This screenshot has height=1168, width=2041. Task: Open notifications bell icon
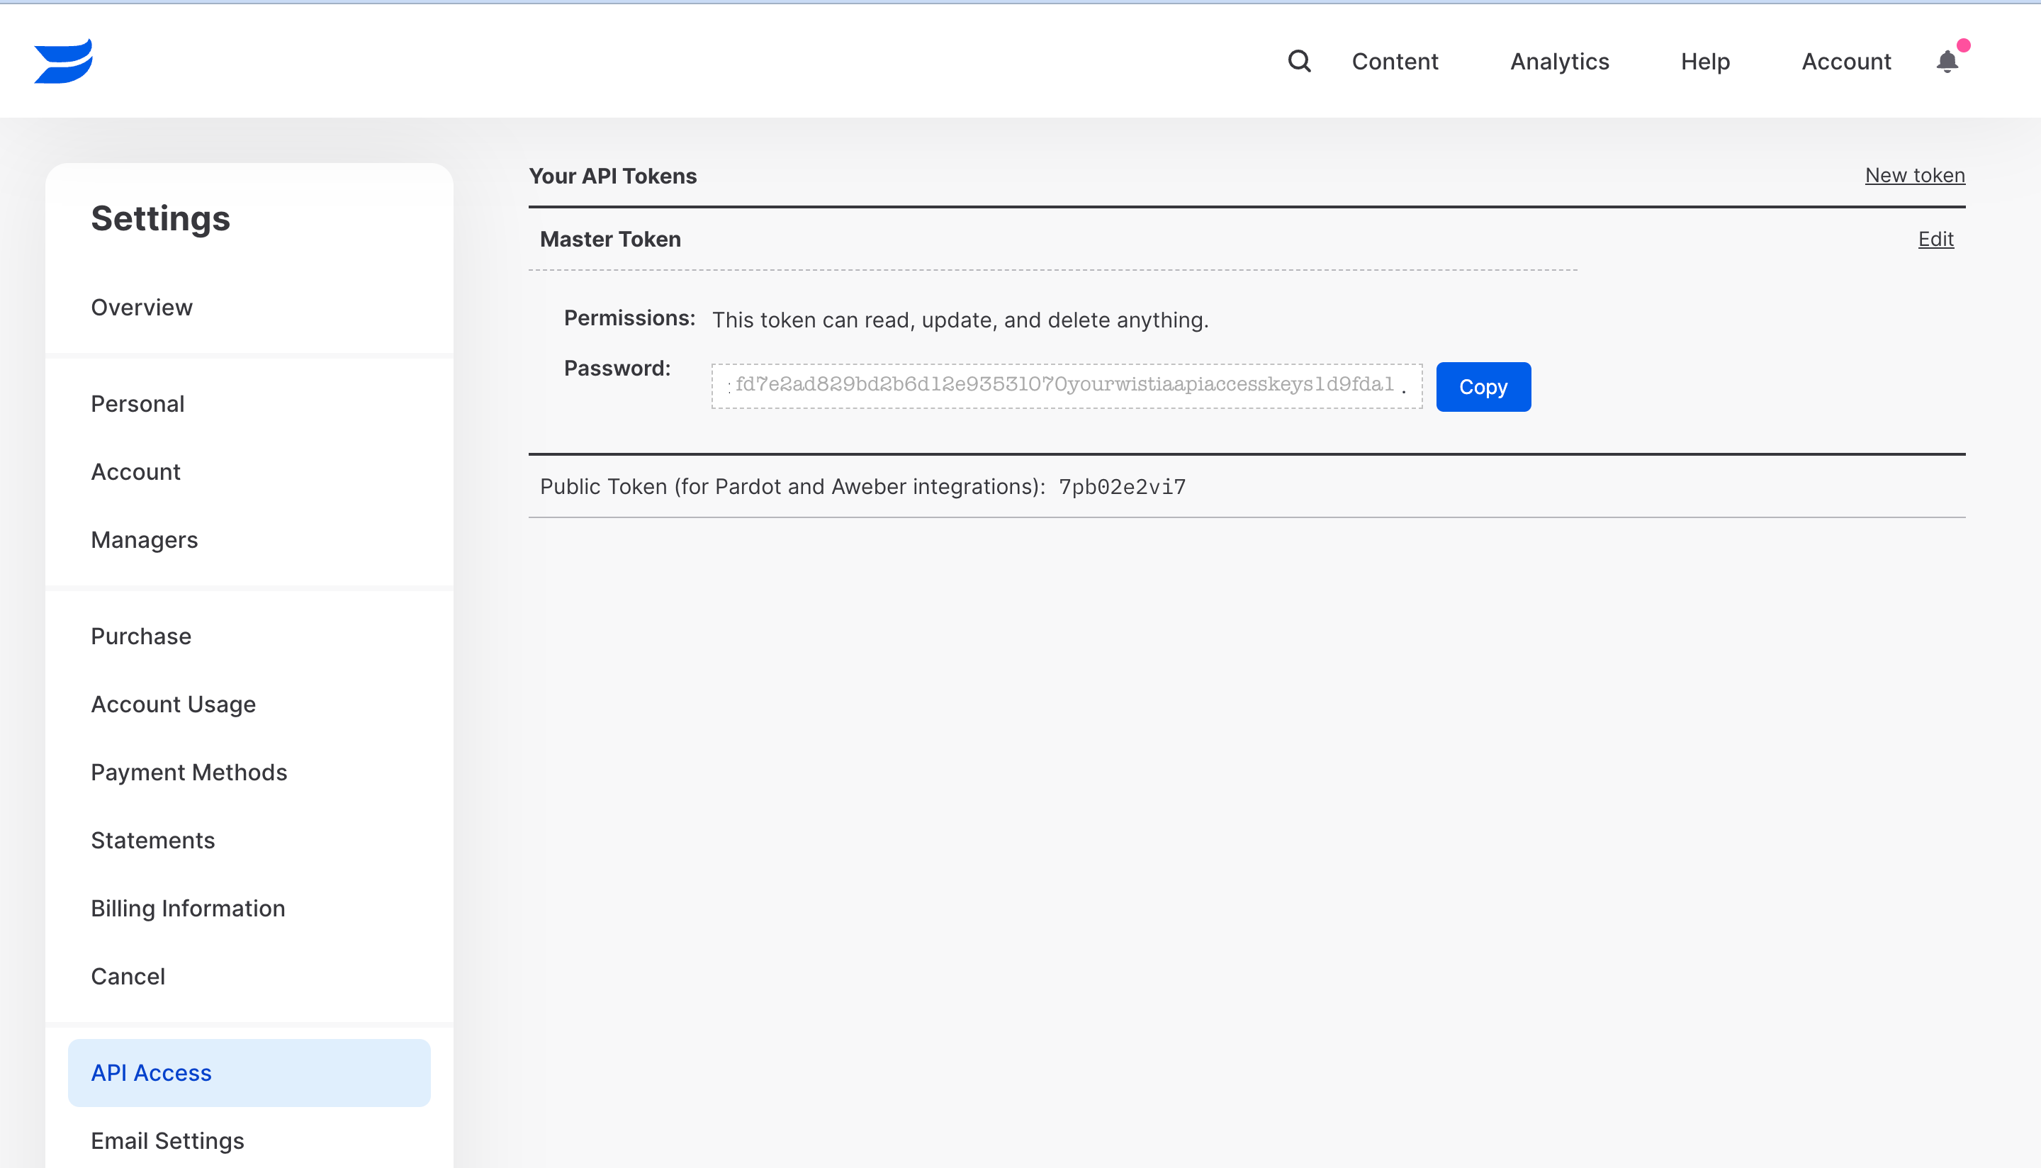pos(1947,62)
